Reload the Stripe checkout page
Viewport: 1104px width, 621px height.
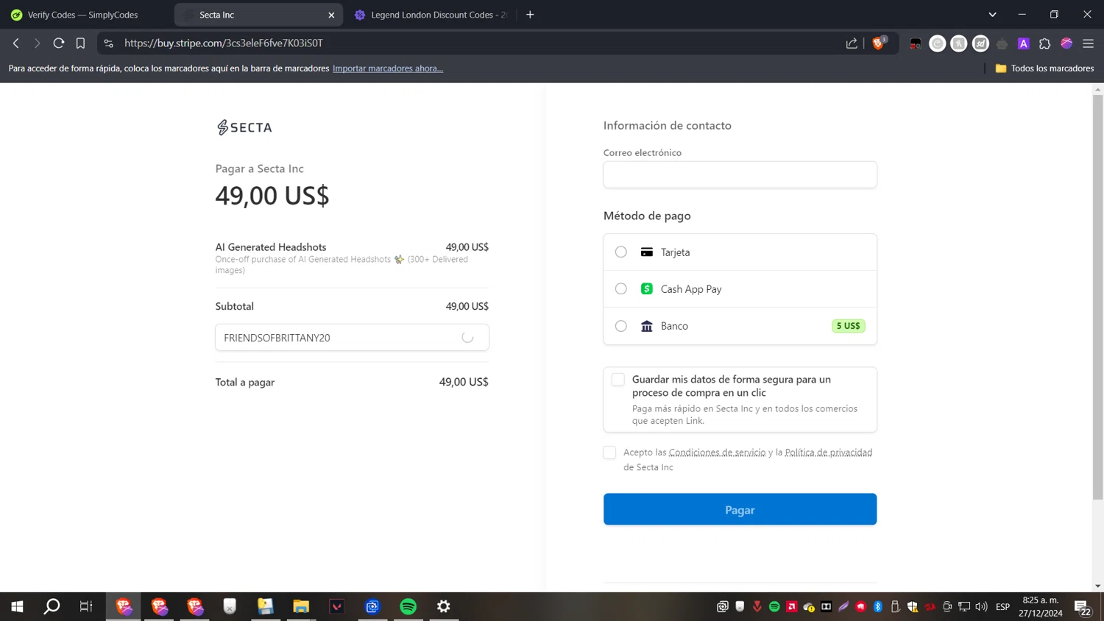(x=59, y=43)
